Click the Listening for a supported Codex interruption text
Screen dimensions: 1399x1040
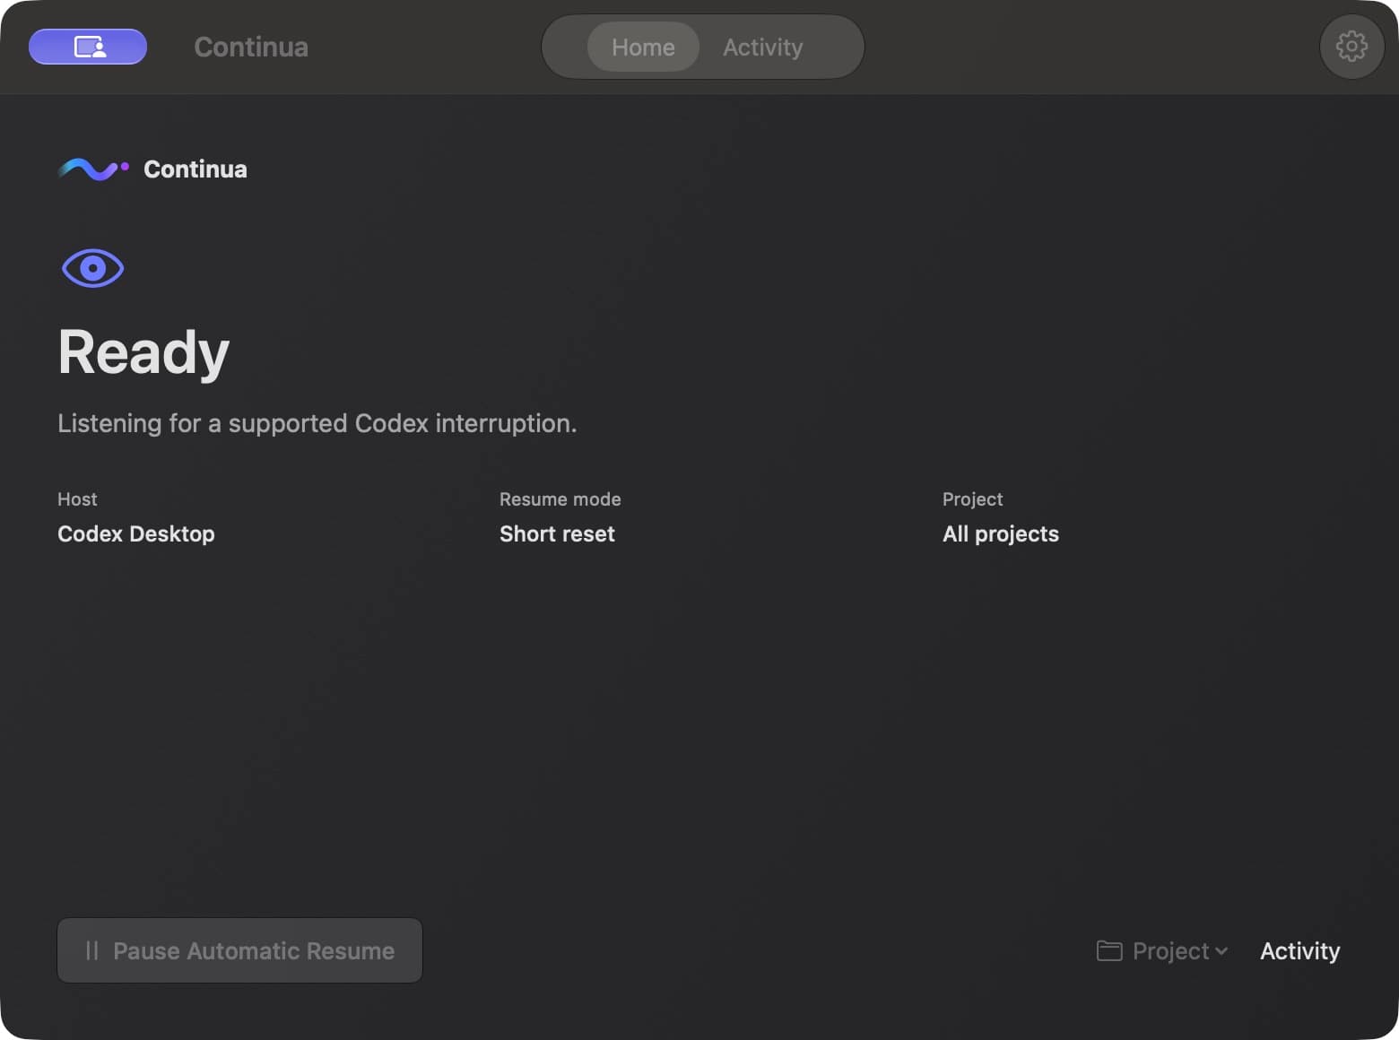click(x=317, y=423)
